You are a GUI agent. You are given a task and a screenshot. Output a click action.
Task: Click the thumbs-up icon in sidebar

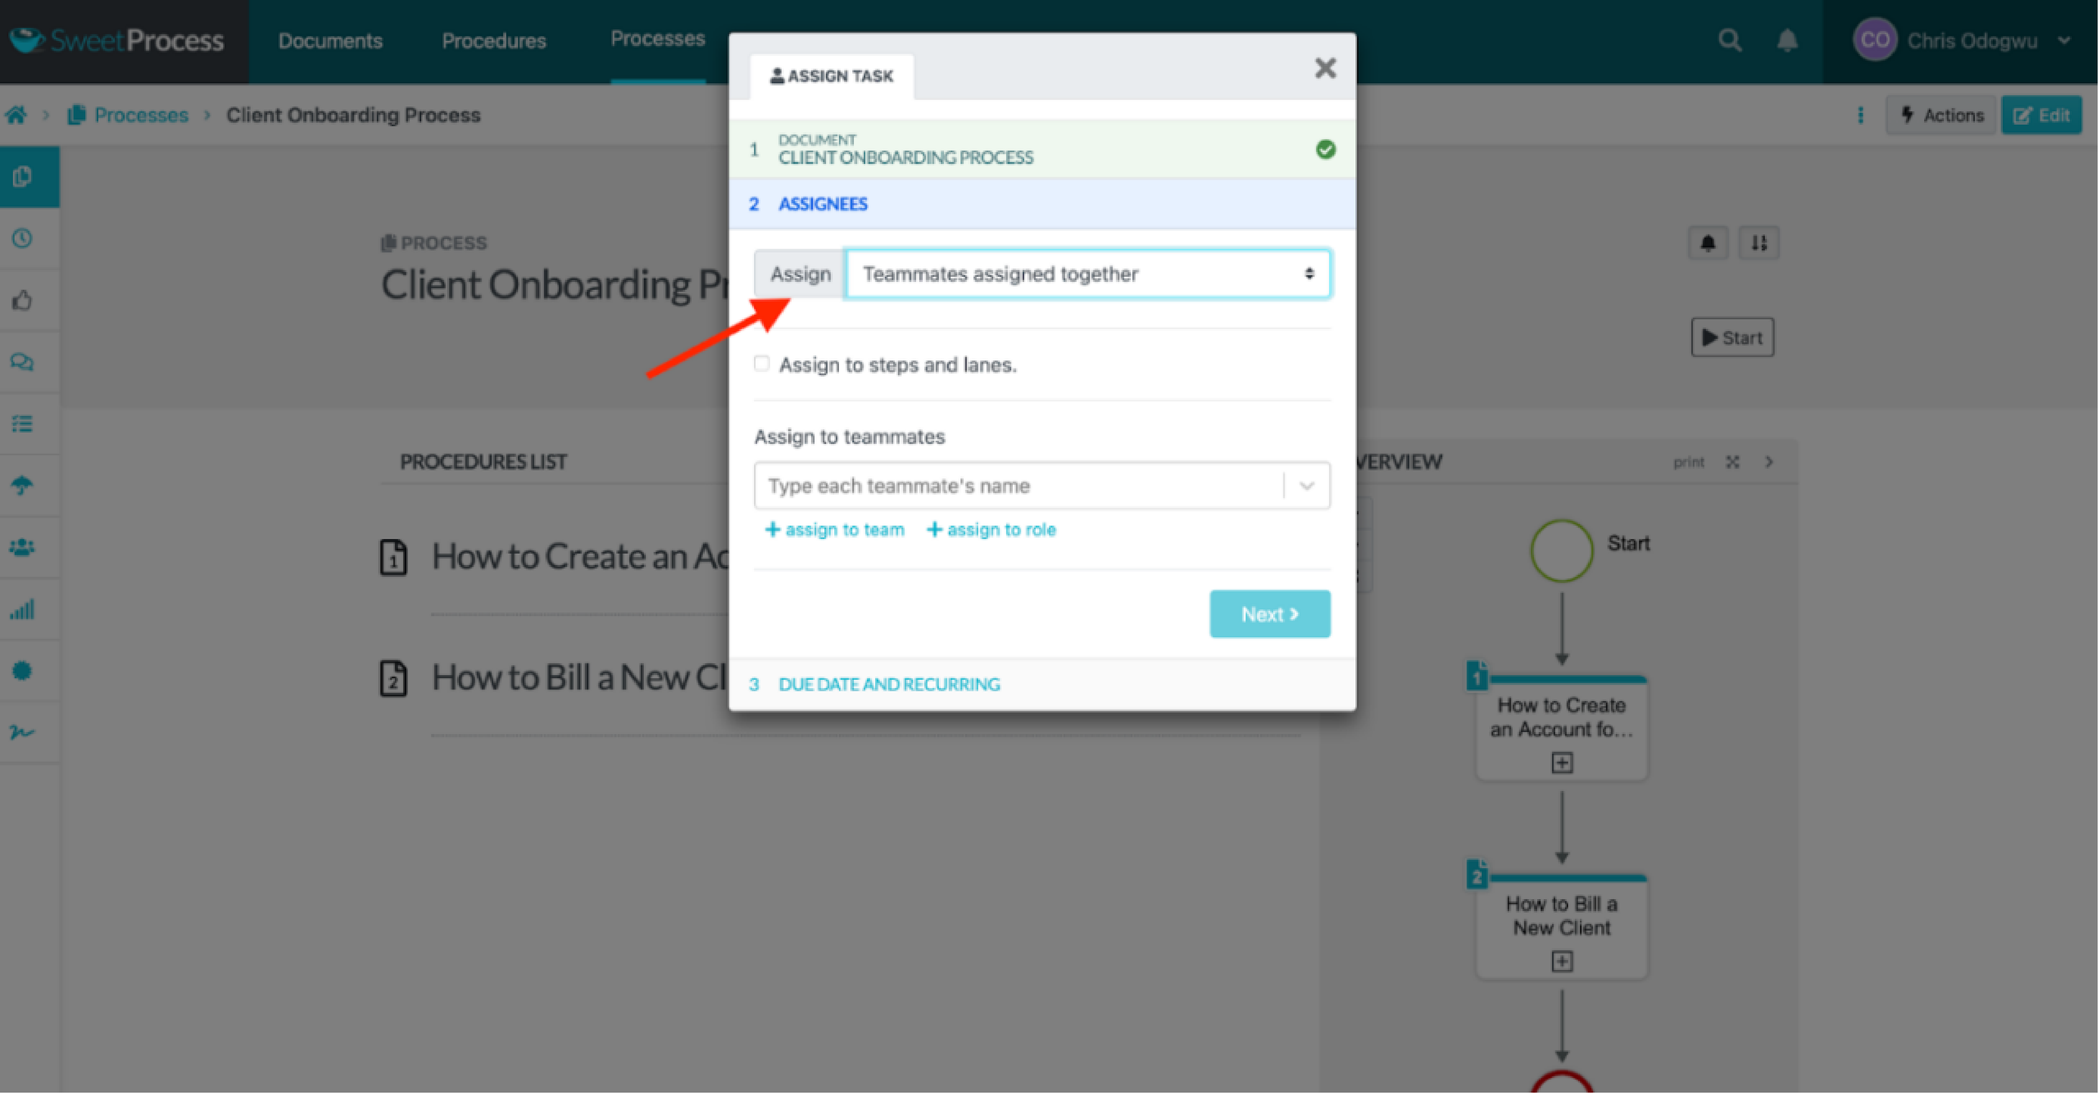[x=22, y=300]
